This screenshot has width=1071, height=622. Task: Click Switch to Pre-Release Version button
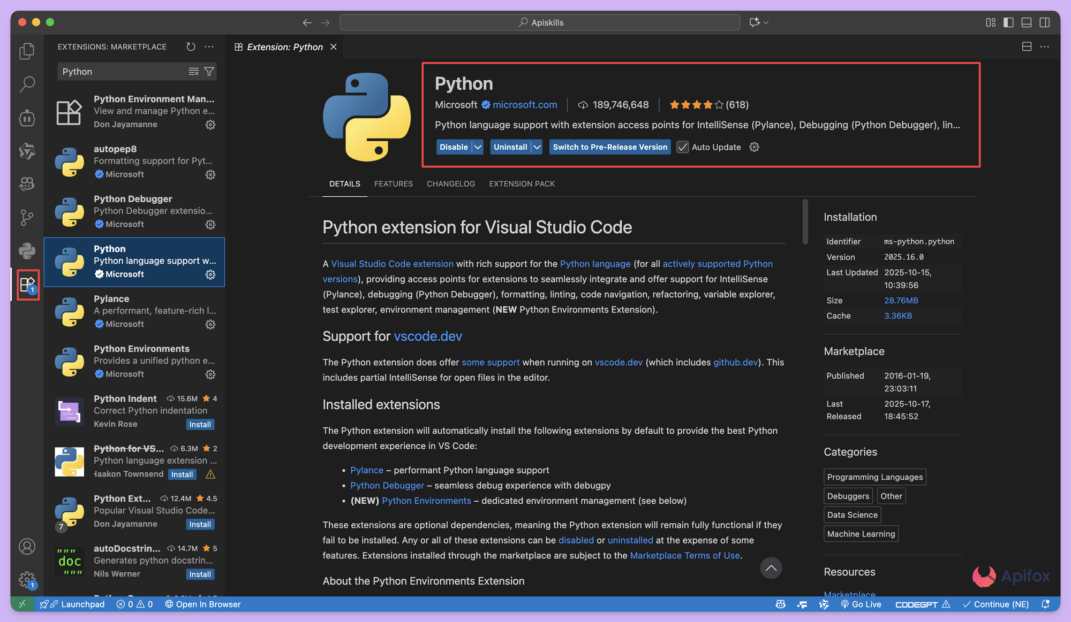(x=610, y=147)
